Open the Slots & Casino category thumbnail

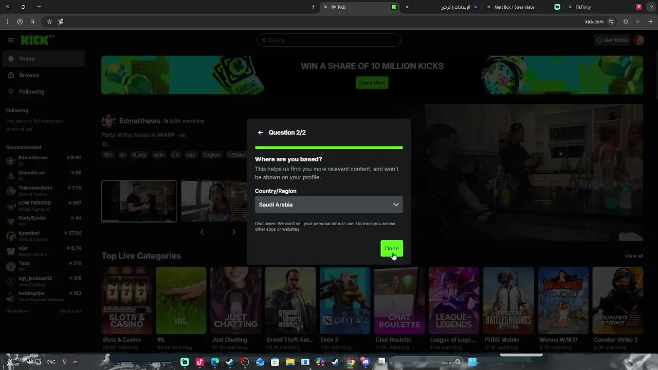click(x=126, y=300)
